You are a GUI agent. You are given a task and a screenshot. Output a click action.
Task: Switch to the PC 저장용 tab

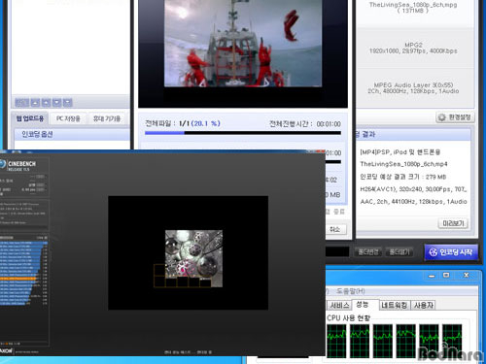68,118
